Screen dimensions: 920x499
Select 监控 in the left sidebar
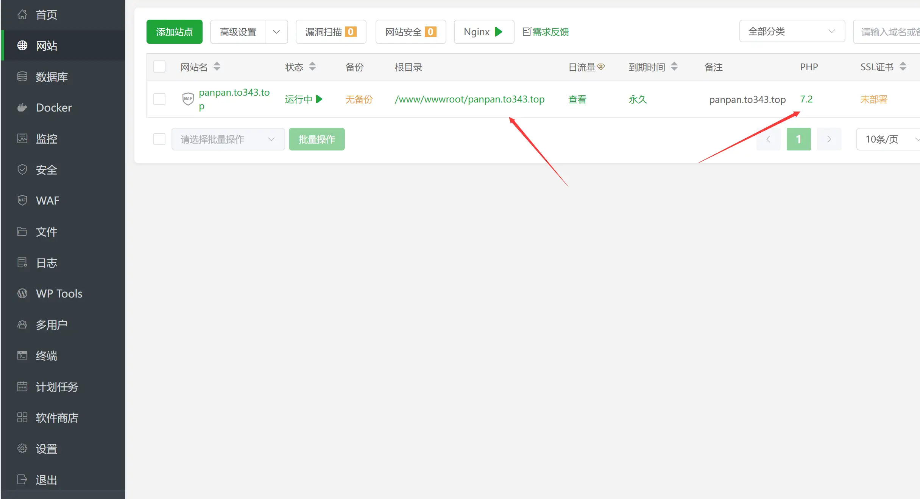(x=46, y=138)
